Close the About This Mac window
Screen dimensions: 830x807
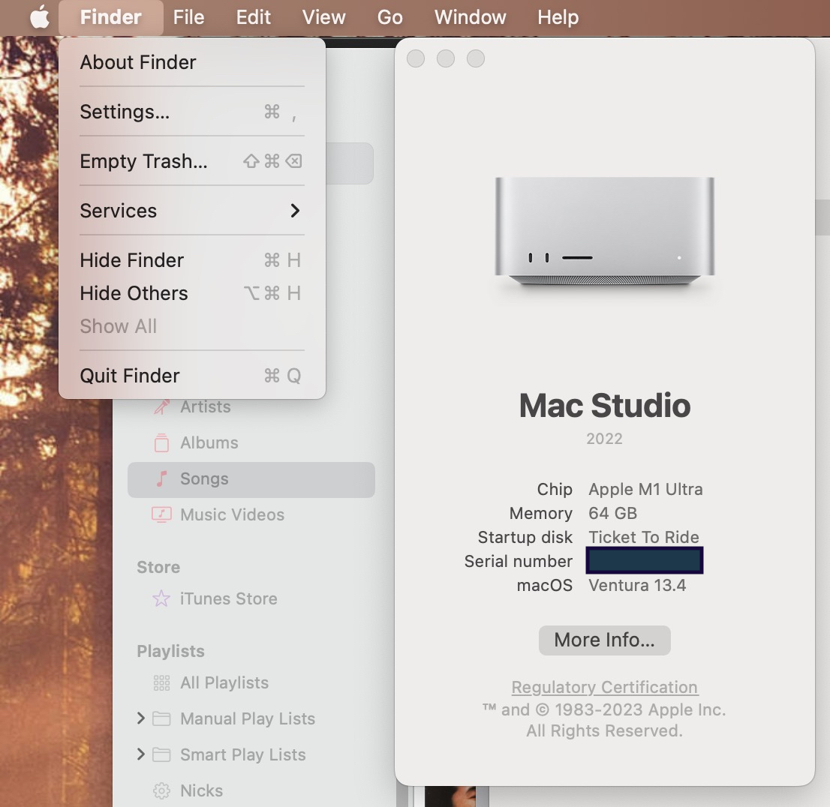click(x=416, y=58)
